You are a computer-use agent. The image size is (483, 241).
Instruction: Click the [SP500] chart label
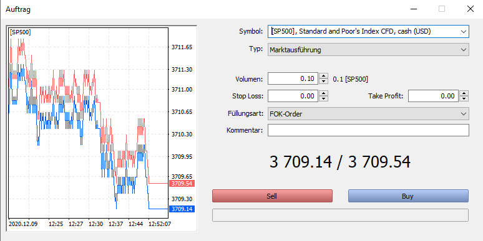(21, 32)
